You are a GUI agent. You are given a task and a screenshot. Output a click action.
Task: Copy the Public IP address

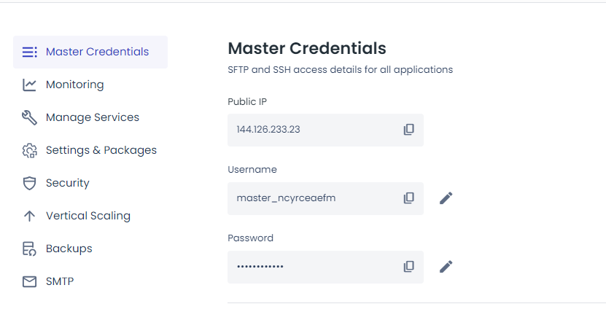point(409,130)
